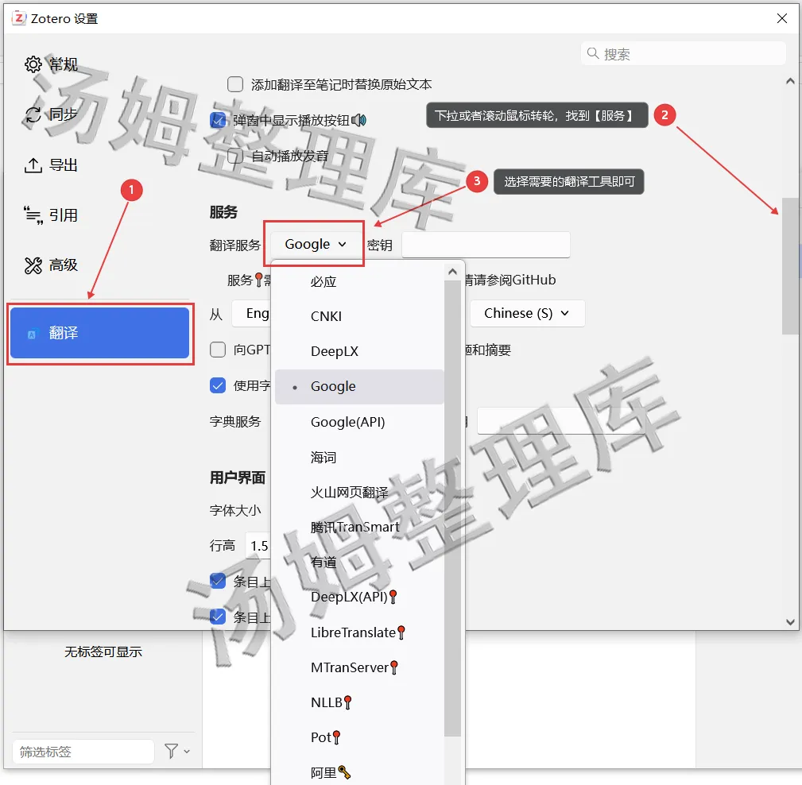The height and width of the screenshot is (785, 802).
Task: Choose 腾讯TranSmart from the service list
Action: (359, 527)
